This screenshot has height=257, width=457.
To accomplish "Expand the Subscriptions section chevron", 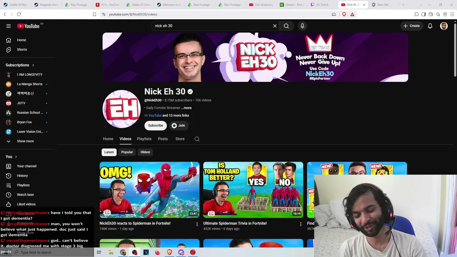I will pos(33,65).
